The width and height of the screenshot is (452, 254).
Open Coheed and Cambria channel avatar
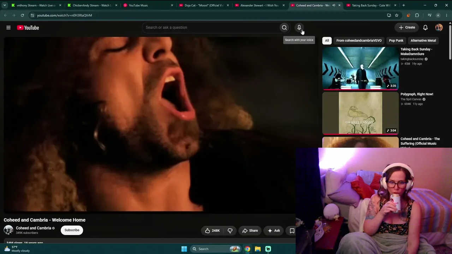pyautogui.click(x=8, y=230)
